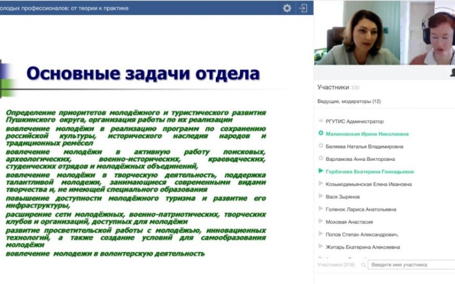The width and height of the screenshot is (455, 284).
Task: Select participant Малиновская Ирина Николаевна
Action: 367,134
